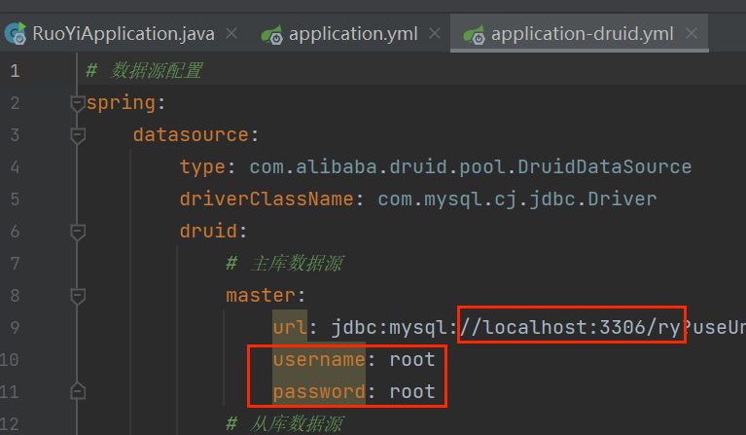Click the 'root' value after username
Viewport: 746px width, 435px height.
412,360
